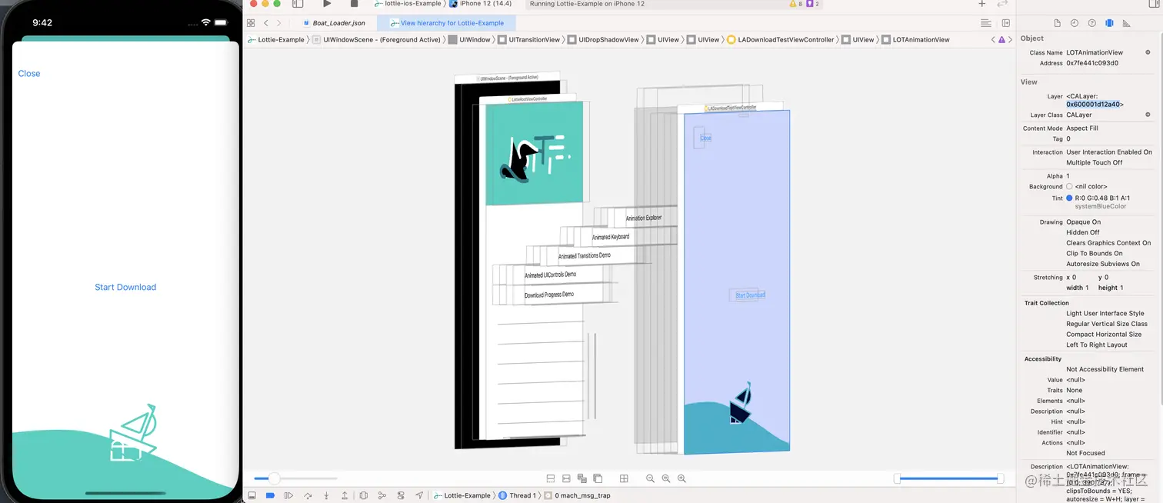Select UITransitionView in jump bar
1163x503 pixels.
coord(529,39)
